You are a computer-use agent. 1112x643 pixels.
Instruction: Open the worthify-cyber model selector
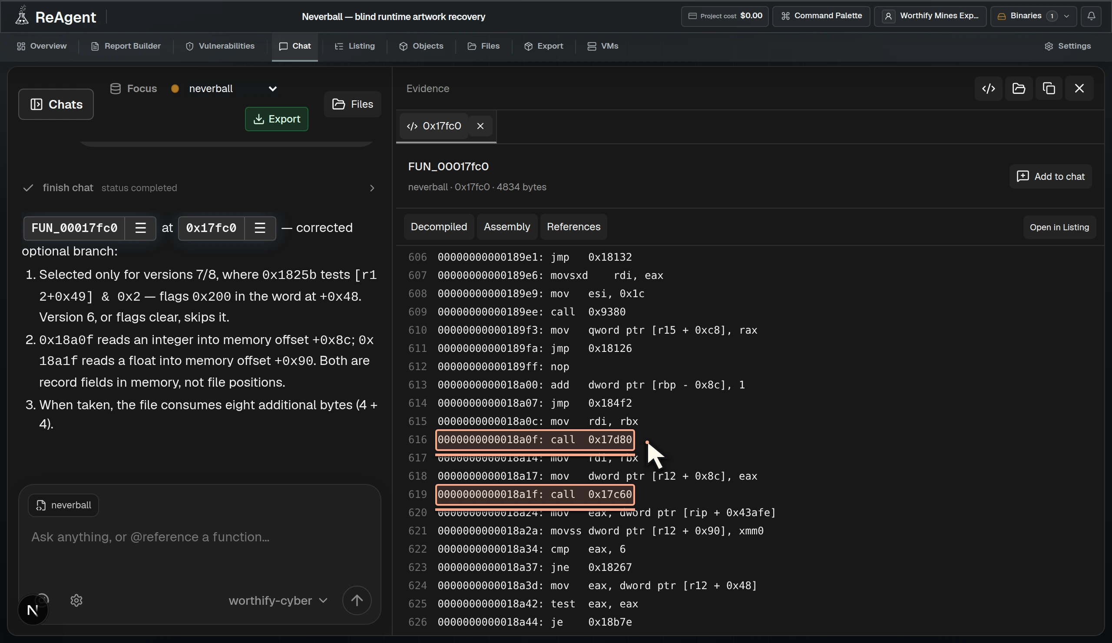278,600
